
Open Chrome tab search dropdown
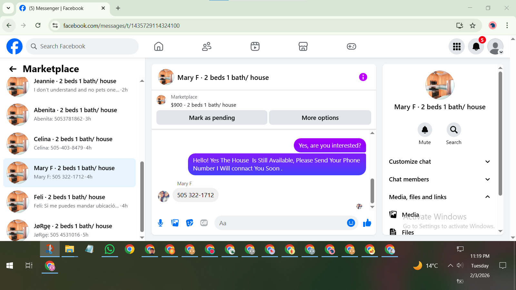point(8,8)
